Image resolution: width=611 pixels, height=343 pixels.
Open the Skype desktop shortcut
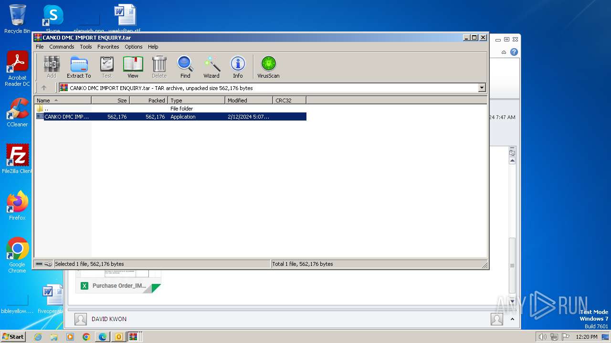pyautogui.click(x=53, y=19)
